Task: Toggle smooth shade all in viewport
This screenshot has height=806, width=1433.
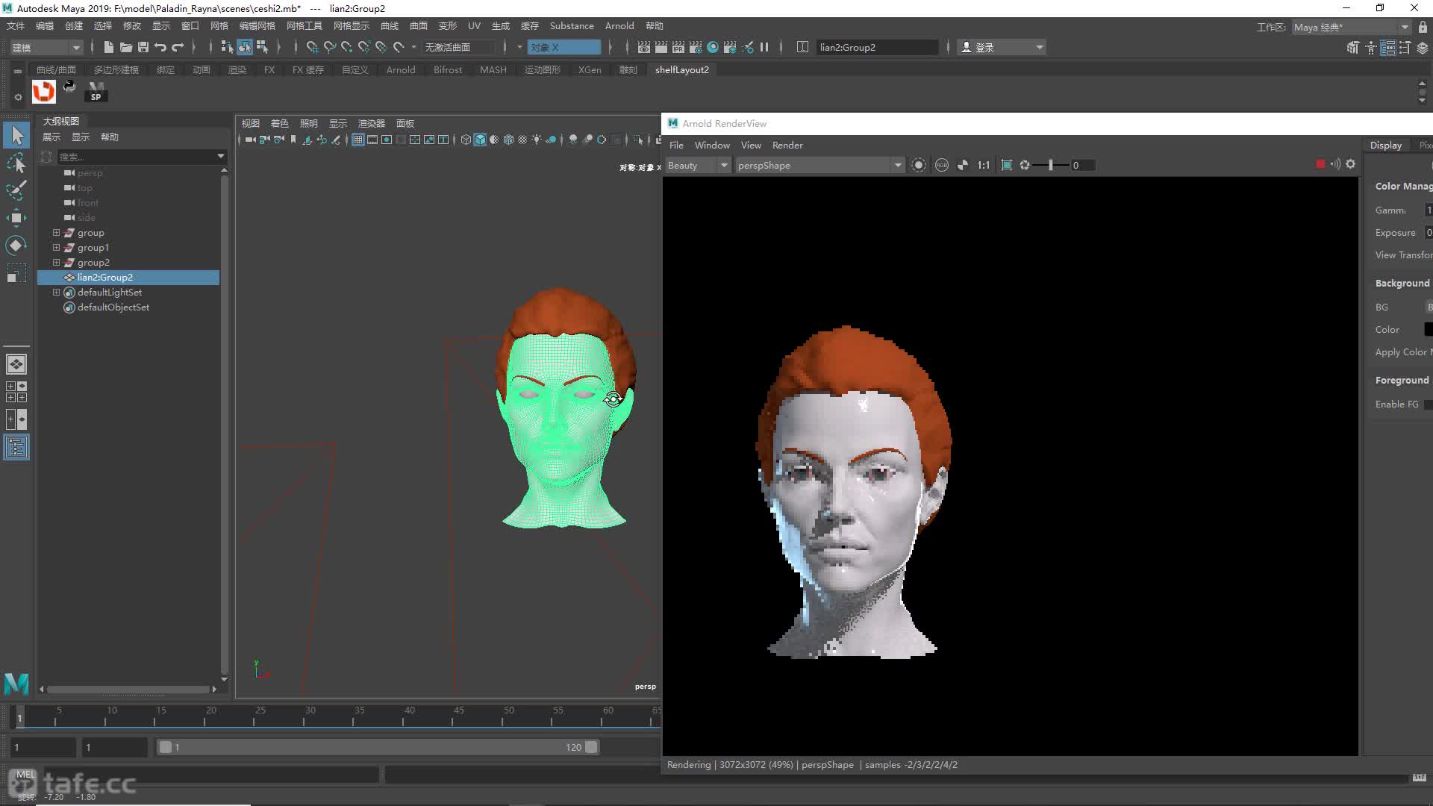Action: tap(480, 140)
